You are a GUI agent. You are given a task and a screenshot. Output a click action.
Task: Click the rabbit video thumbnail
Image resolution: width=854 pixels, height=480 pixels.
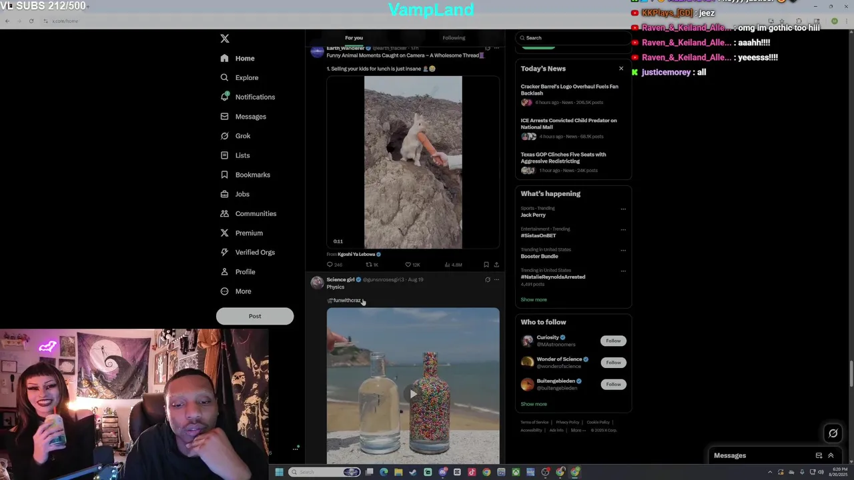(413, 162)
